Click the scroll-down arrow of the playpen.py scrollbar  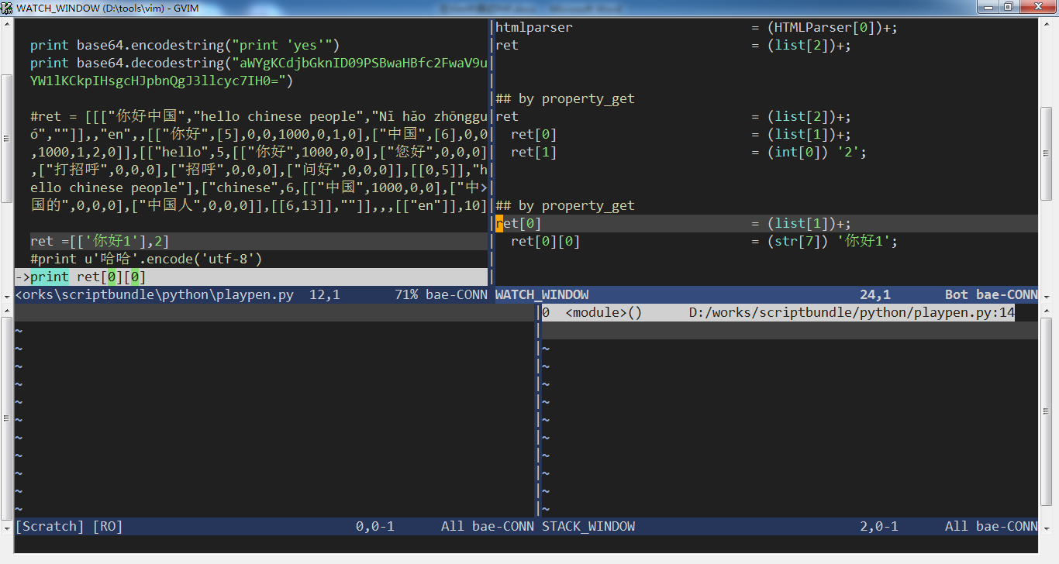(7, 295)
